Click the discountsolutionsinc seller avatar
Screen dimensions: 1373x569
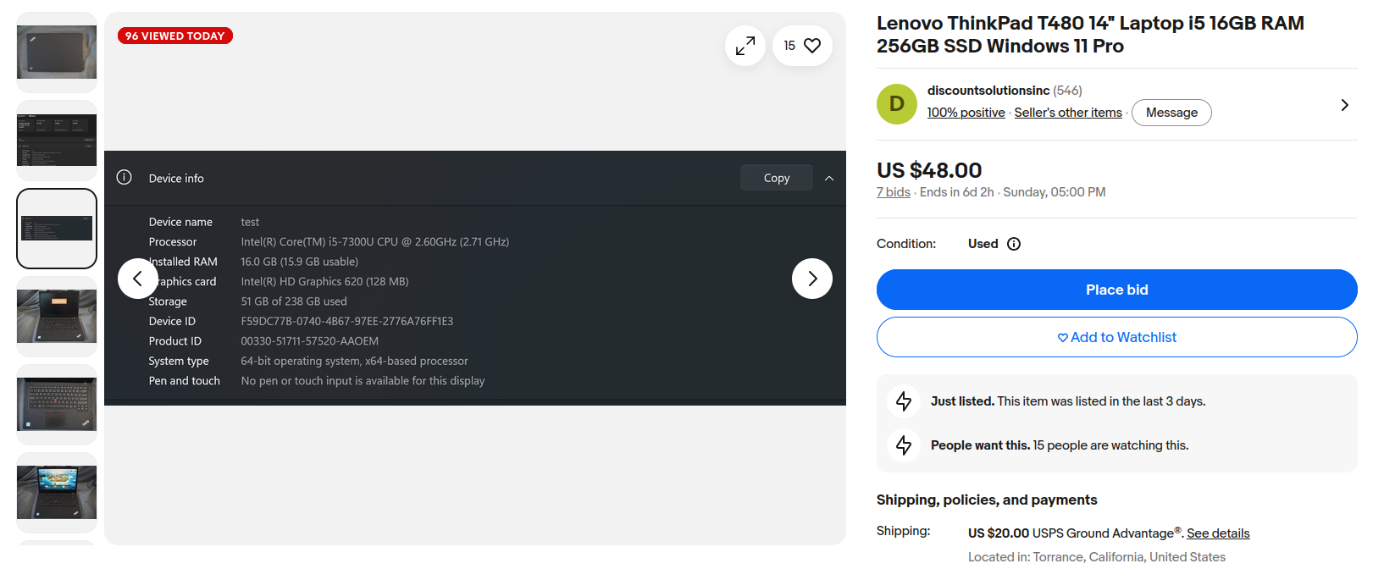pos(897,104)
